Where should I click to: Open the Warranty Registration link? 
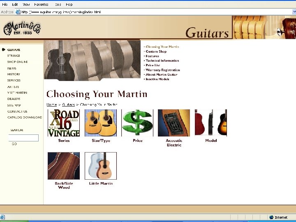(163, 70)
